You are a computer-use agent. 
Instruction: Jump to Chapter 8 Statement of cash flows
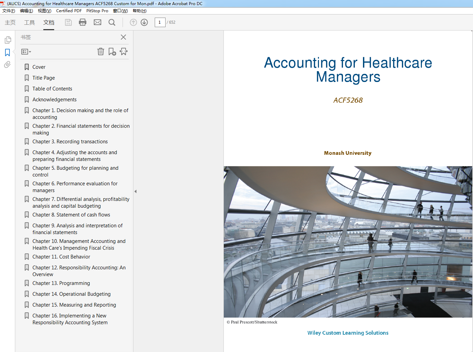coord(71,215)
